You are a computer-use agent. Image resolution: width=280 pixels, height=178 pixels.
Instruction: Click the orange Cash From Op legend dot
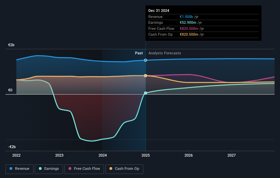(x=111, y=168)
